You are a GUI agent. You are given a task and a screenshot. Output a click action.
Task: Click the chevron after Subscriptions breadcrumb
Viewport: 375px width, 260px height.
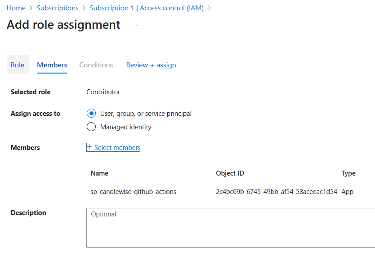click(x=84, y=8)
